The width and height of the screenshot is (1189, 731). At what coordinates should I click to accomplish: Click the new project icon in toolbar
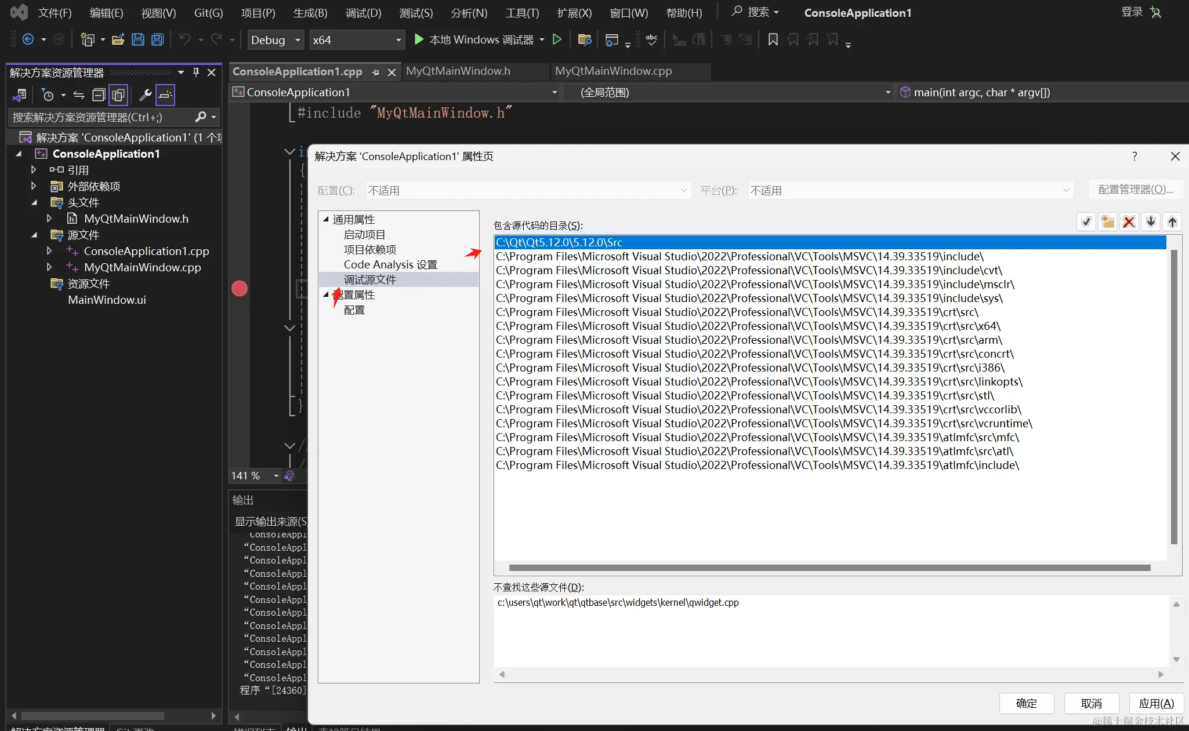point(88,39)
